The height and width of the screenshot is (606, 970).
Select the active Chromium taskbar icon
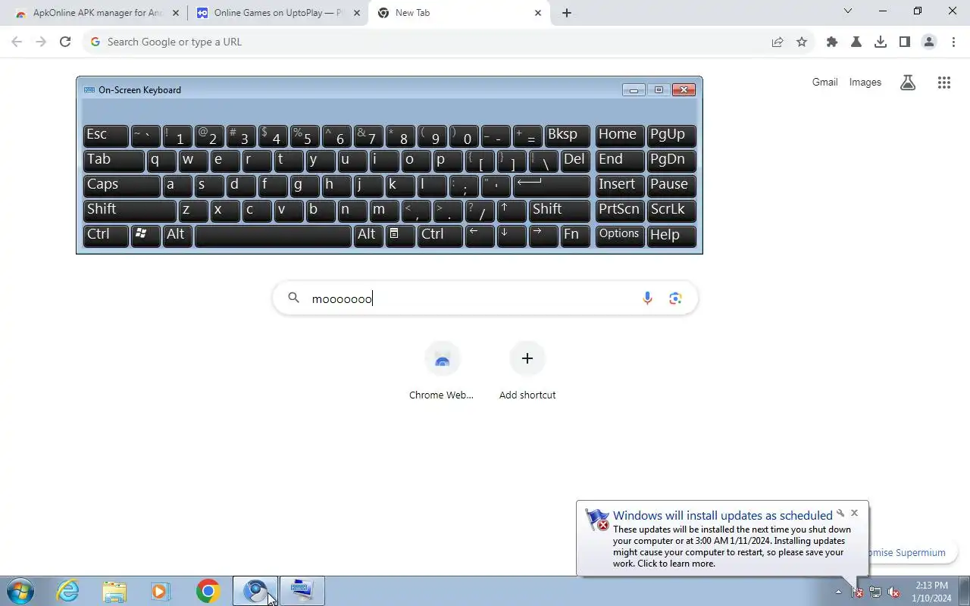255,591
